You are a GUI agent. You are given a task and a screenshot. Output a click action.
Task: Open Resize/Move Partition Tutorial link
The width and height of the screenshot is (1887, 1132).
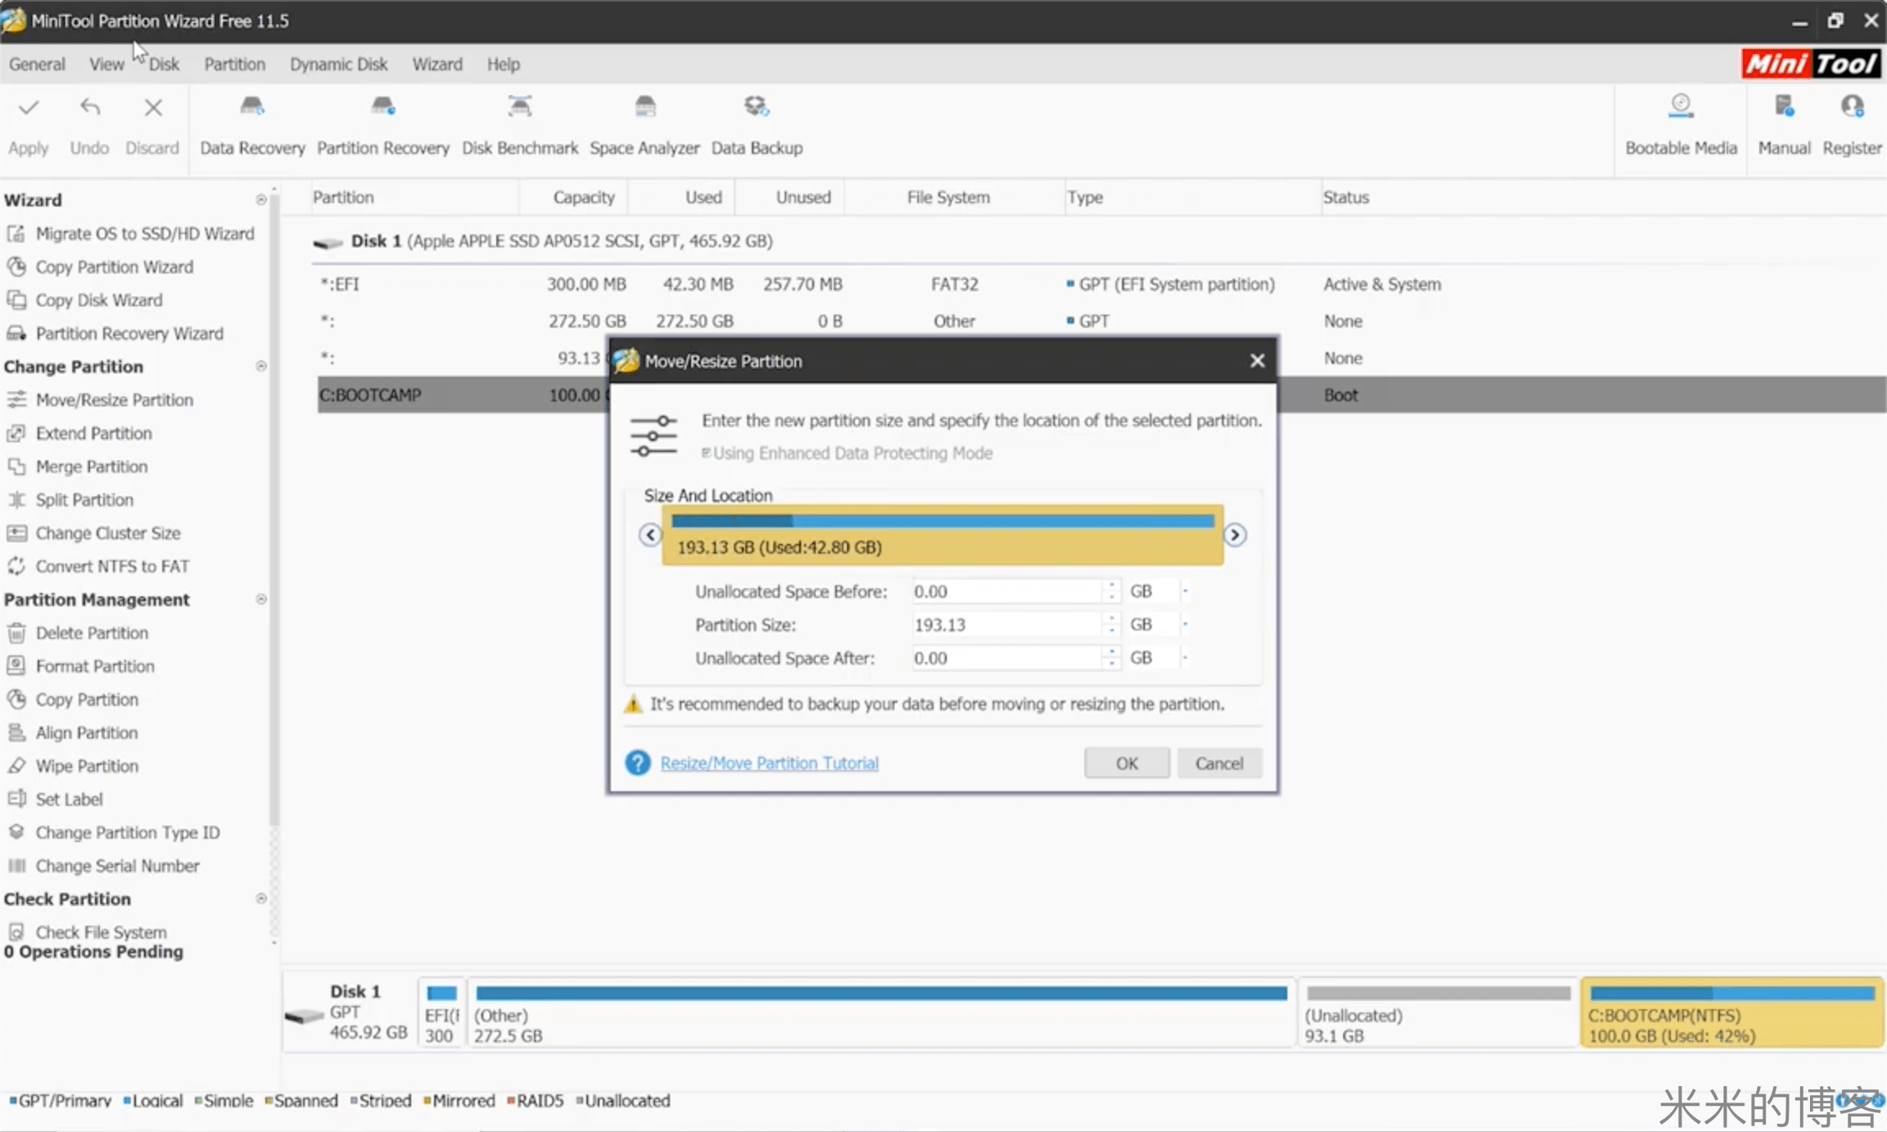point(769,763)
